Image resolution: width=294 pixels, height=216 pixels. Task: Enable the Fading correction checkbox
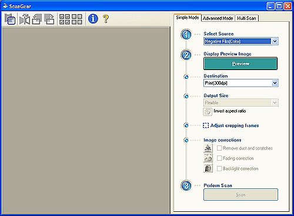[x=219, y=158]
